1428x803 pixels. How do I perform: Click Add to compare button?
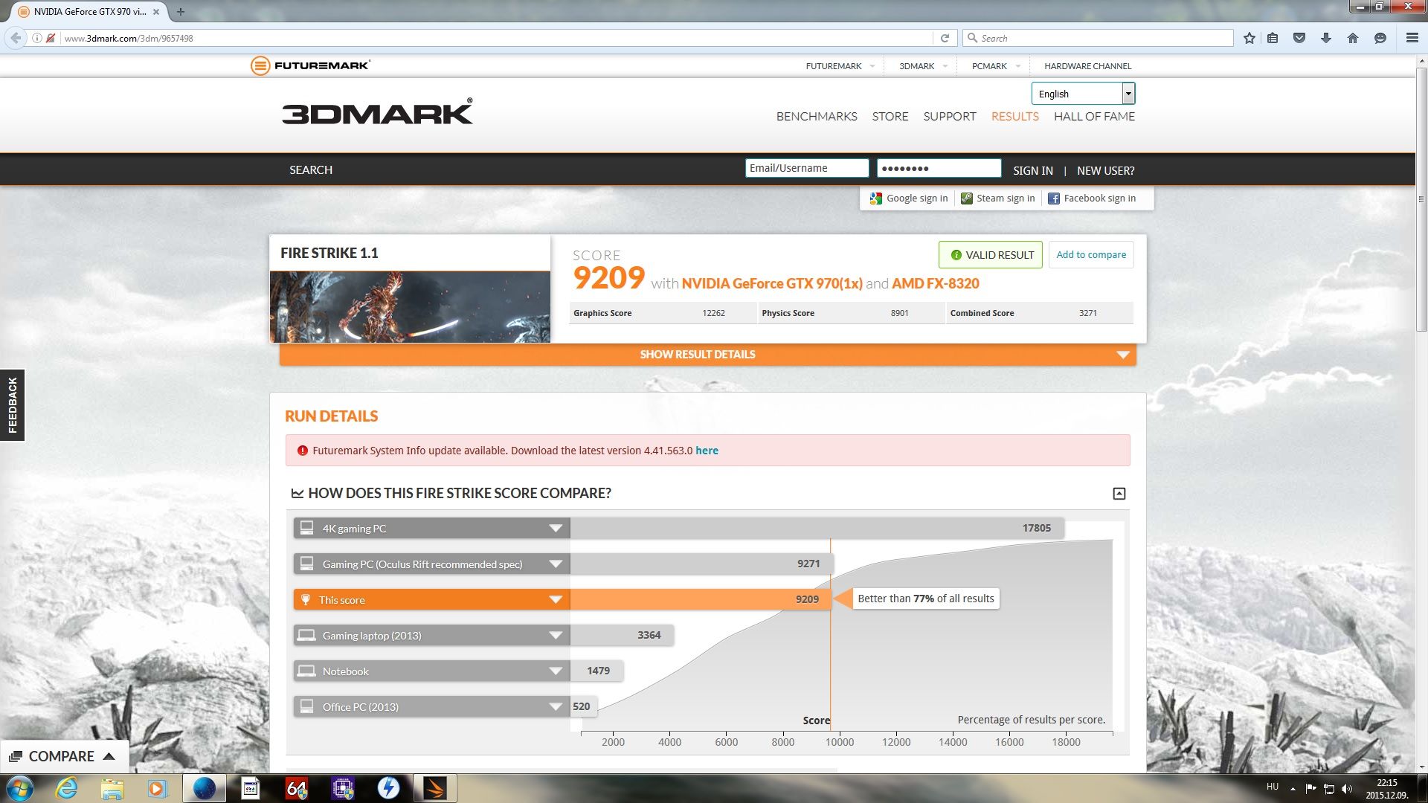(x=1091, y=255)
